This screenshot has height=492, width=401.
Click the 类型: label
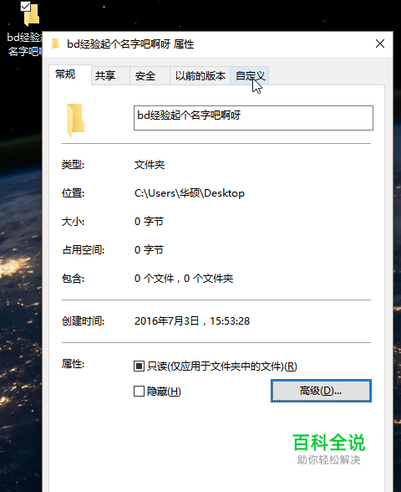click(73, 165)
